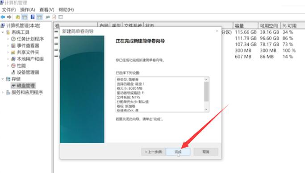Open the 帮助(H) menu
The image size is (305, 173).
(66, 10)
